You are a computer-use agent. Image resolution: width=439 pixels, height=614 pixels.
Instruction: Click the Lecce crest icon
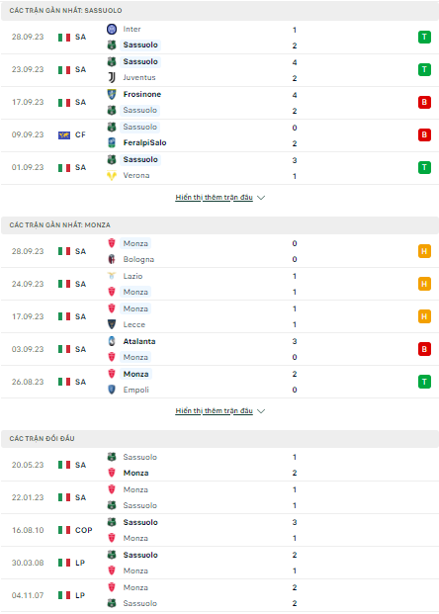[112, 324]
